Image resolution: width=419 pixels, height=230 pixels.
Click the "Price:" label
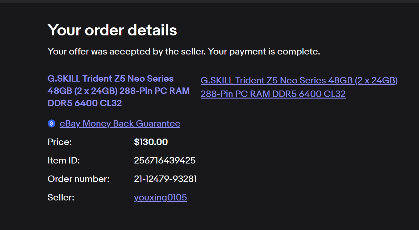(x=60, y=142)
